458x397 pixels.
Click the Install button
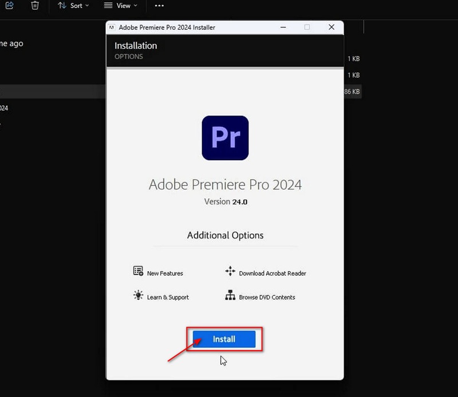point(224,339)
